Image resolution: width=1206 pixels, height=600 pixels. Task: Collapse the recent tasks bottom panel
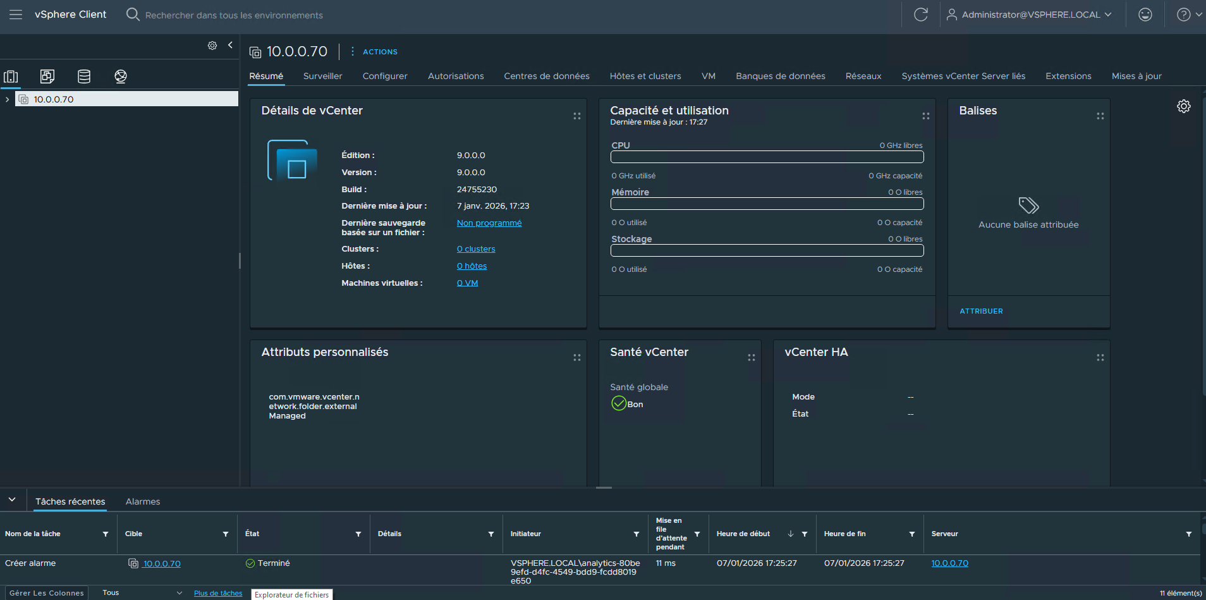(x=12, y=500)
